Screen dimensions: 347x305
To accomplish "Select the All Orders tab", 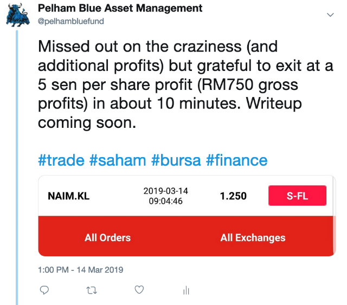I will tap(108, 238).
